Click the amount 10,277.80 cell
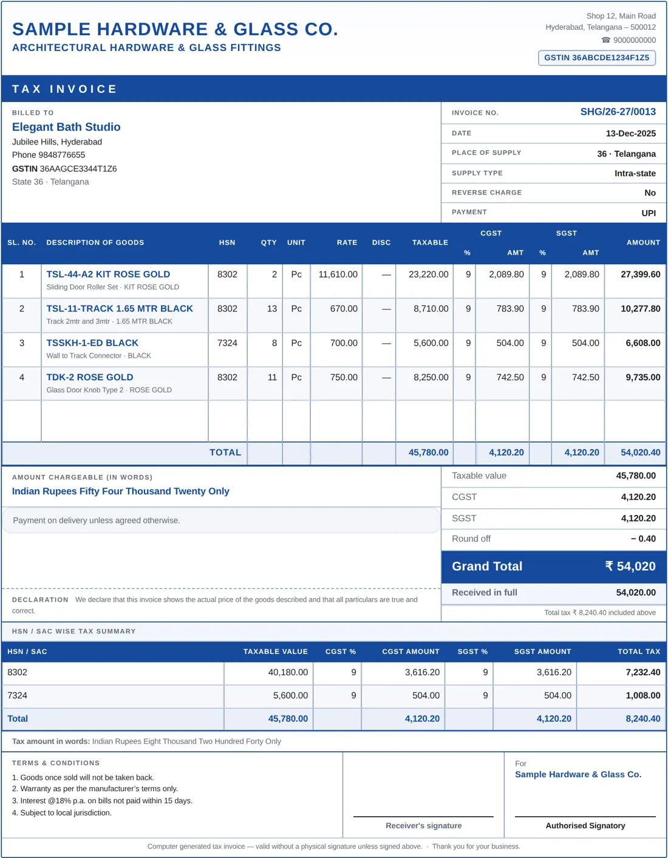668x858 pixels. 635,315
